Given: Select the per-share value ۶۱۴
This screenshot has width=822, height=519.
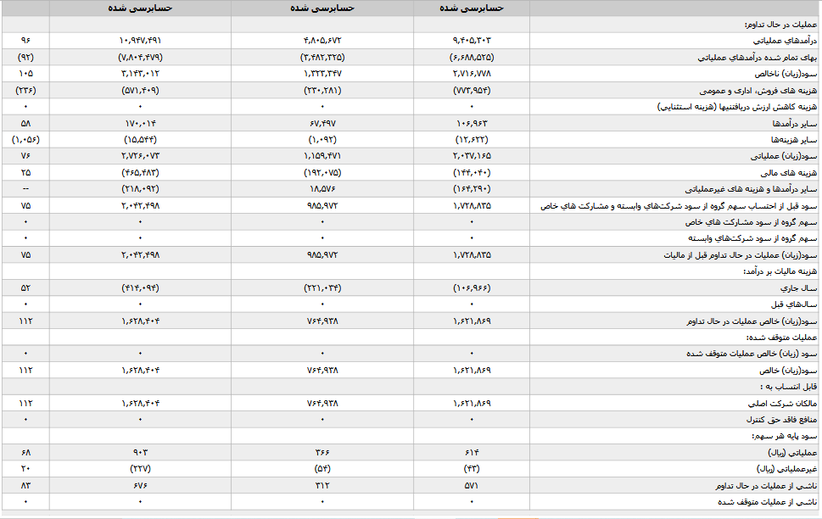Looking at the screenshot, I should click(470, 452).
